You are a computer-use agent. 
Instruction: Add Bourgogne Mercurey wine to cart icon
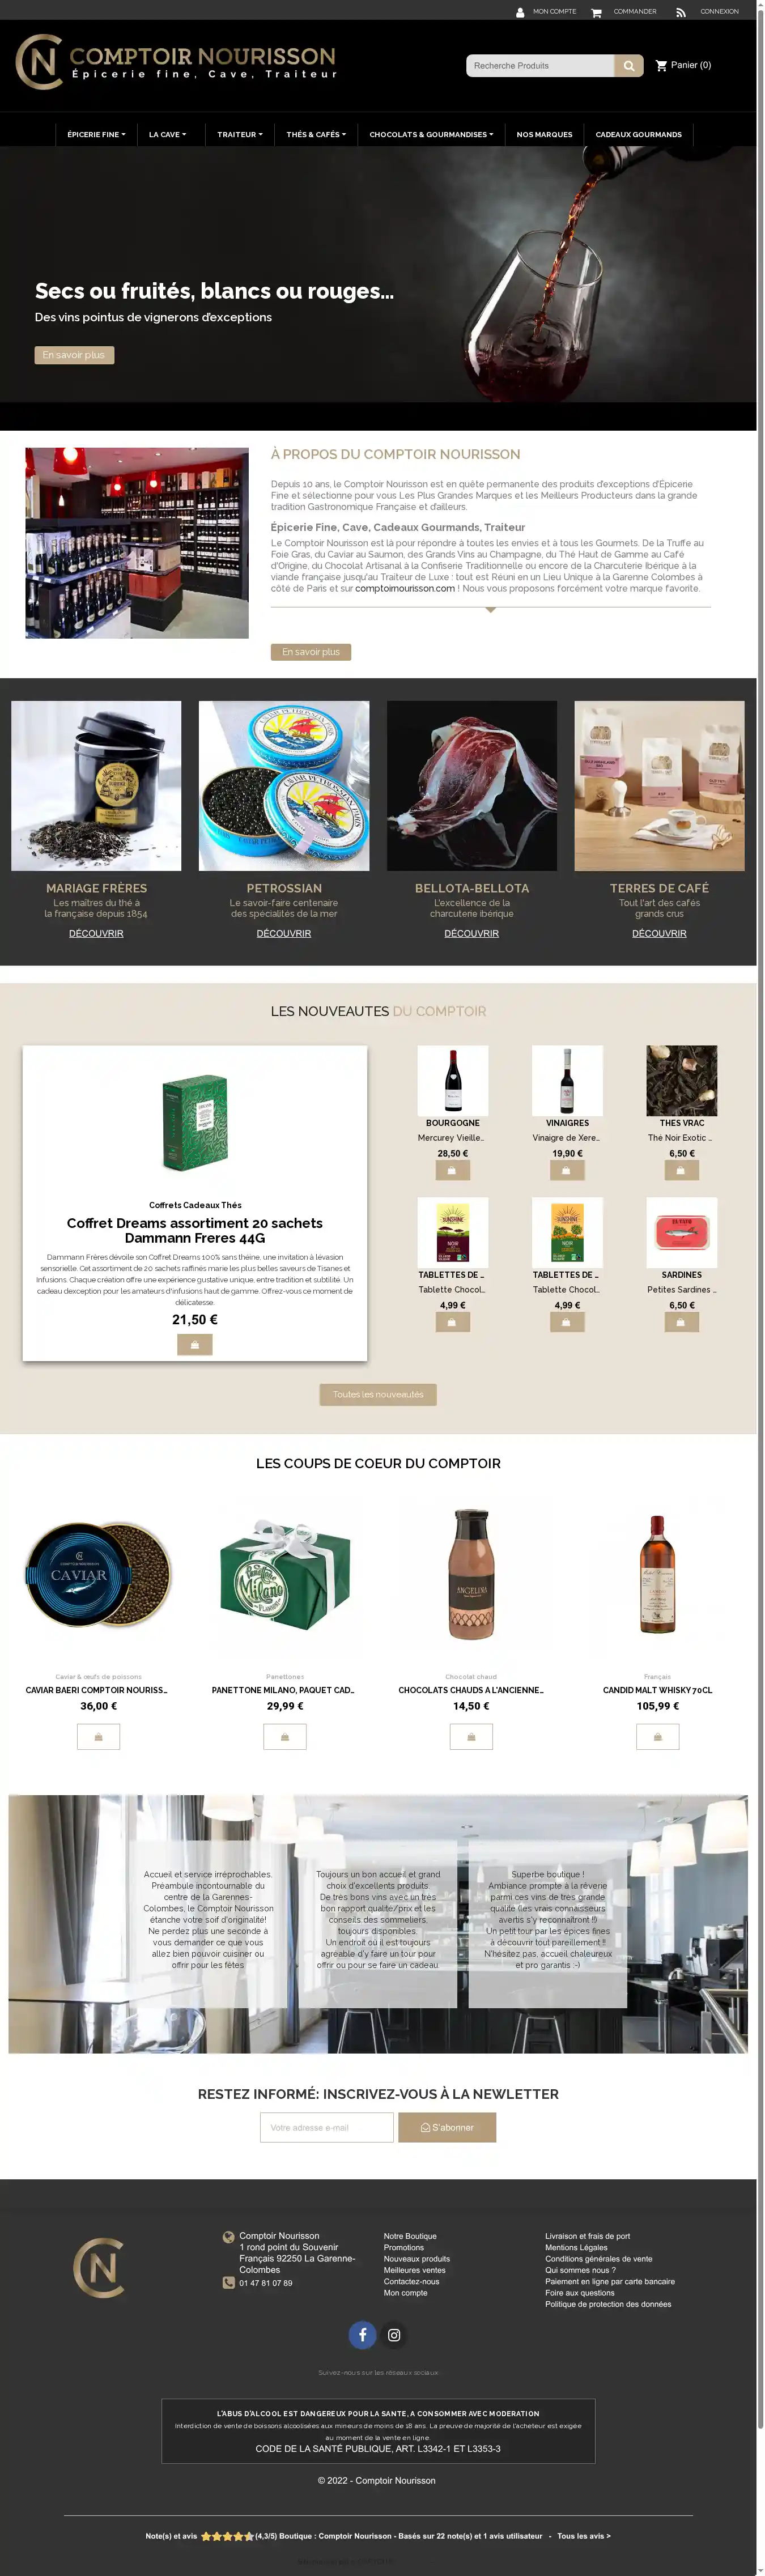coord(452,1169)
